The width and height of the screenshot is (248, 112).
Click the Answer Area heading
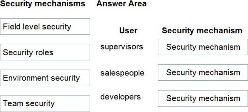pos(122,4)
